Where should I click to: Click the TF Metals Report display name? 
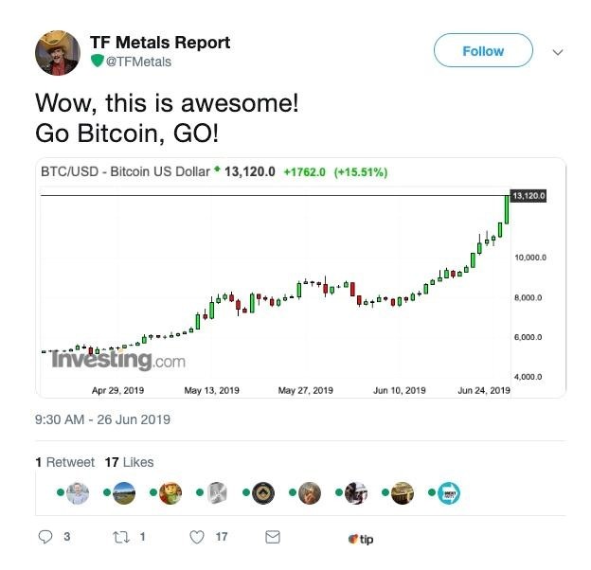pyautogui.click(x=160, y=43)
